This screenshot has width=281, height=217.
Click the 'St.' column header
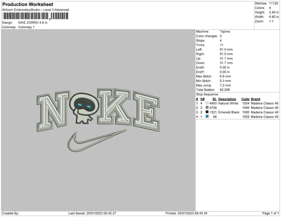[214, 99]
